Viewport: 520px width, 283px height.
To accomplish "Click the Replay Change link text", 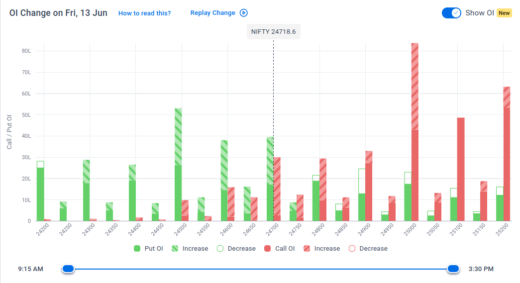I will 212,13.
